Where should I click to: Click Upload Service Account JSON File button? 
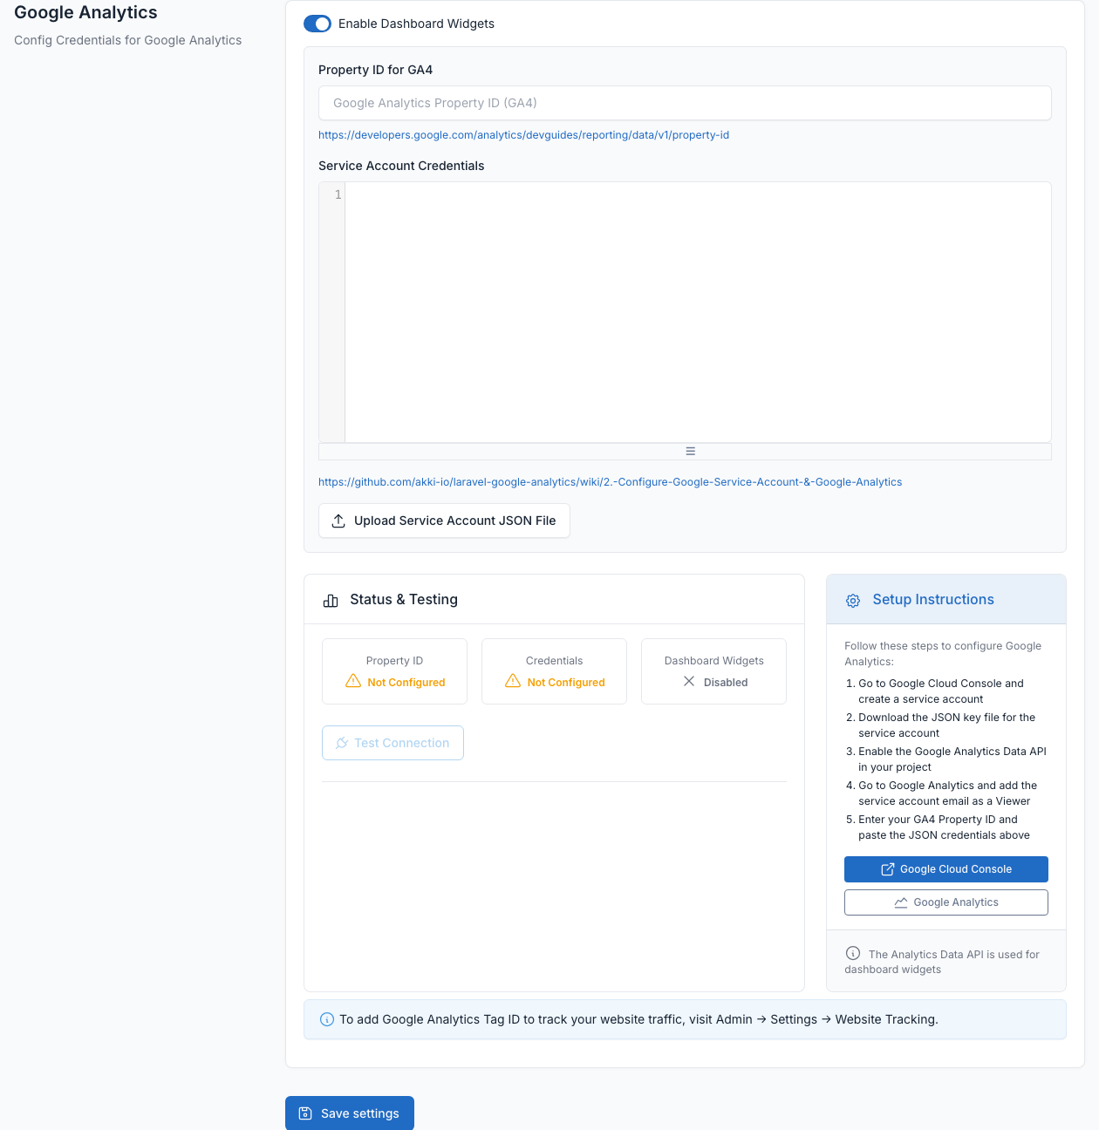tap(444, 521)
